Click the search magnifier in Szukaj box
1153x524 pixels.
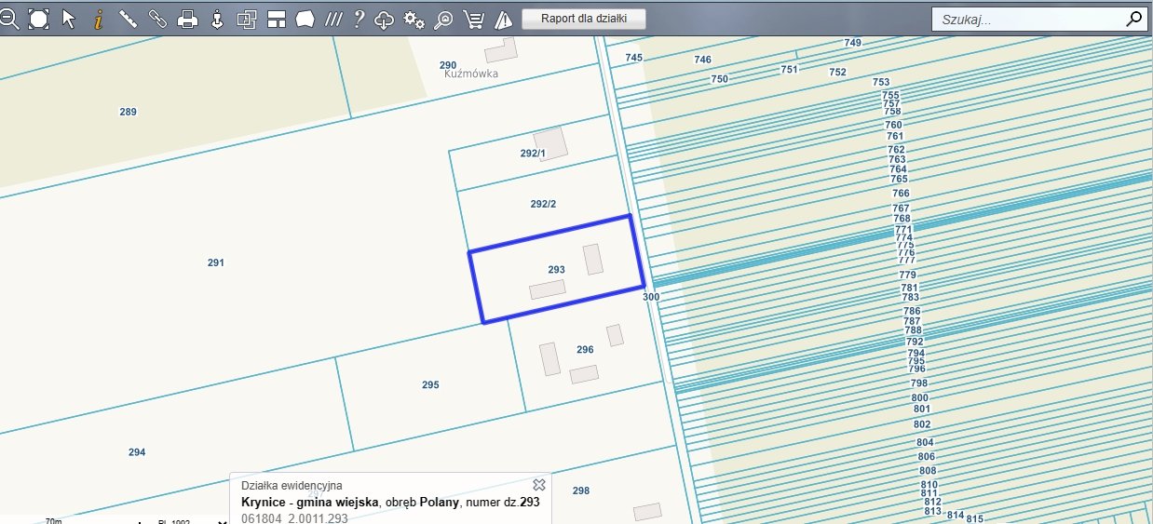coord(1133,19)
